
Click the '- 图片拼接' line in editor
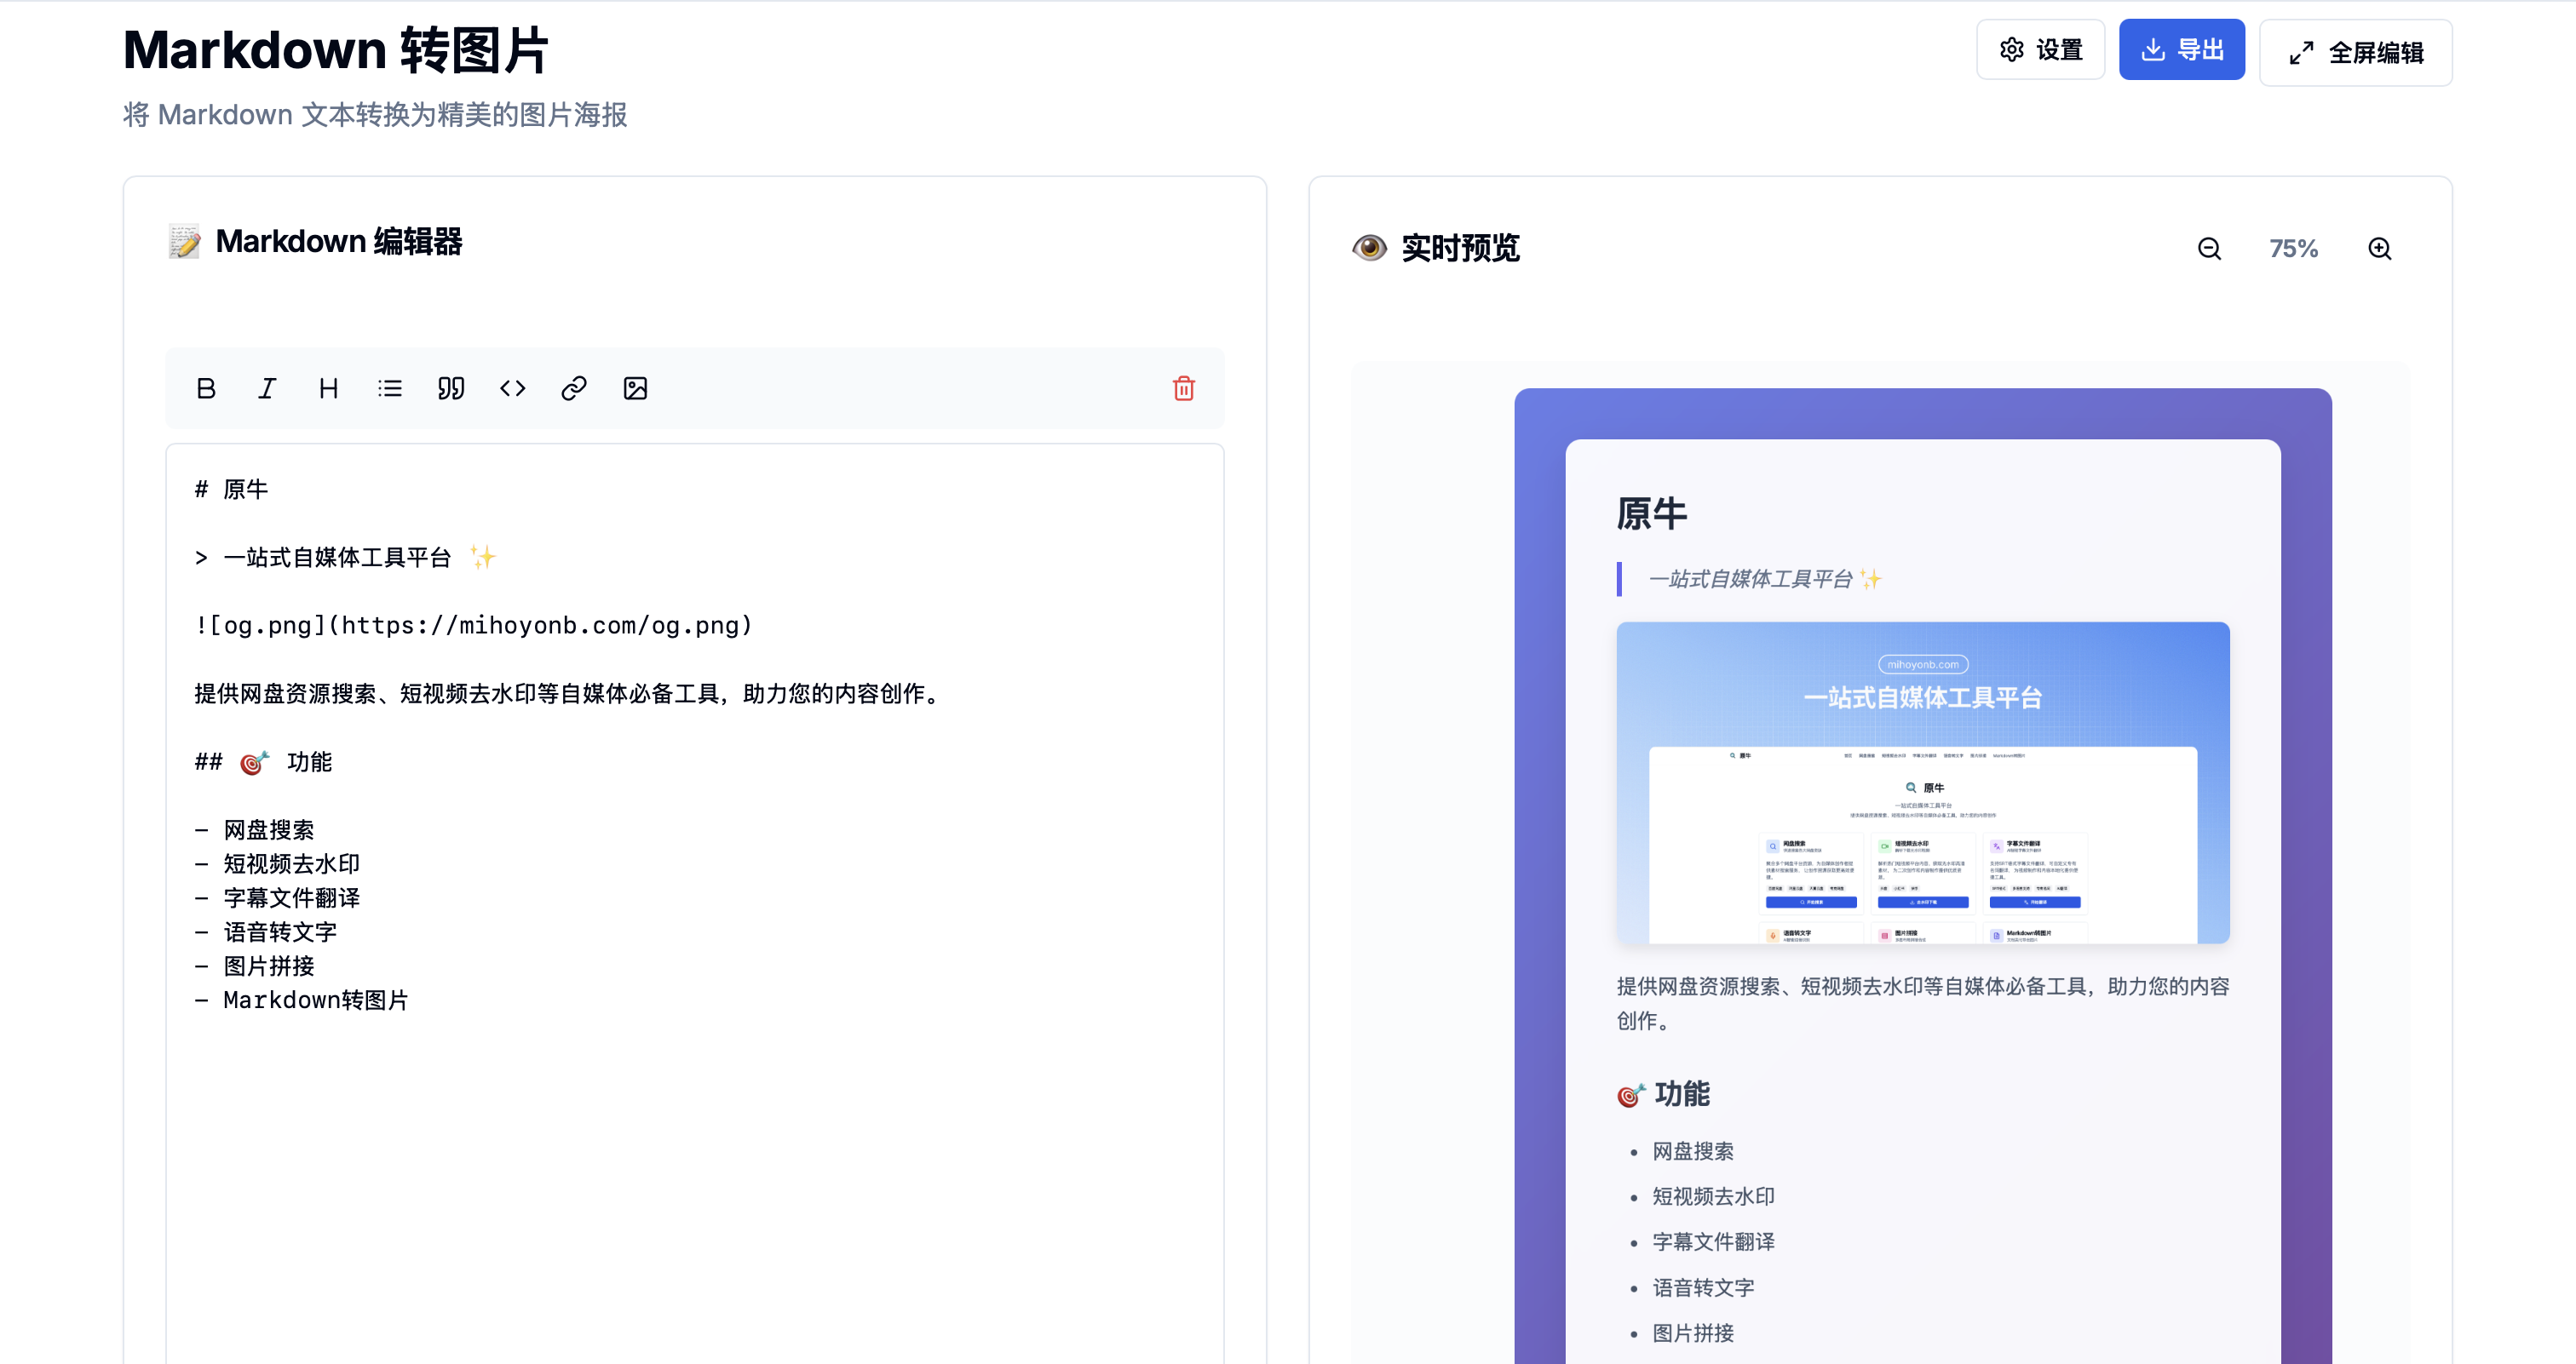(x=254, y=966)
